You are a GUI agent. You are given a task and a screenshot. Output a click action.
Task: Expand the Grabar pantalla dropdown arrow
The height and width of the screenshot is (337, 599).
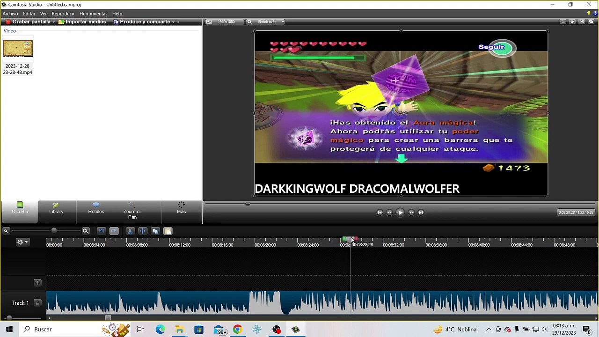[54, 22]
